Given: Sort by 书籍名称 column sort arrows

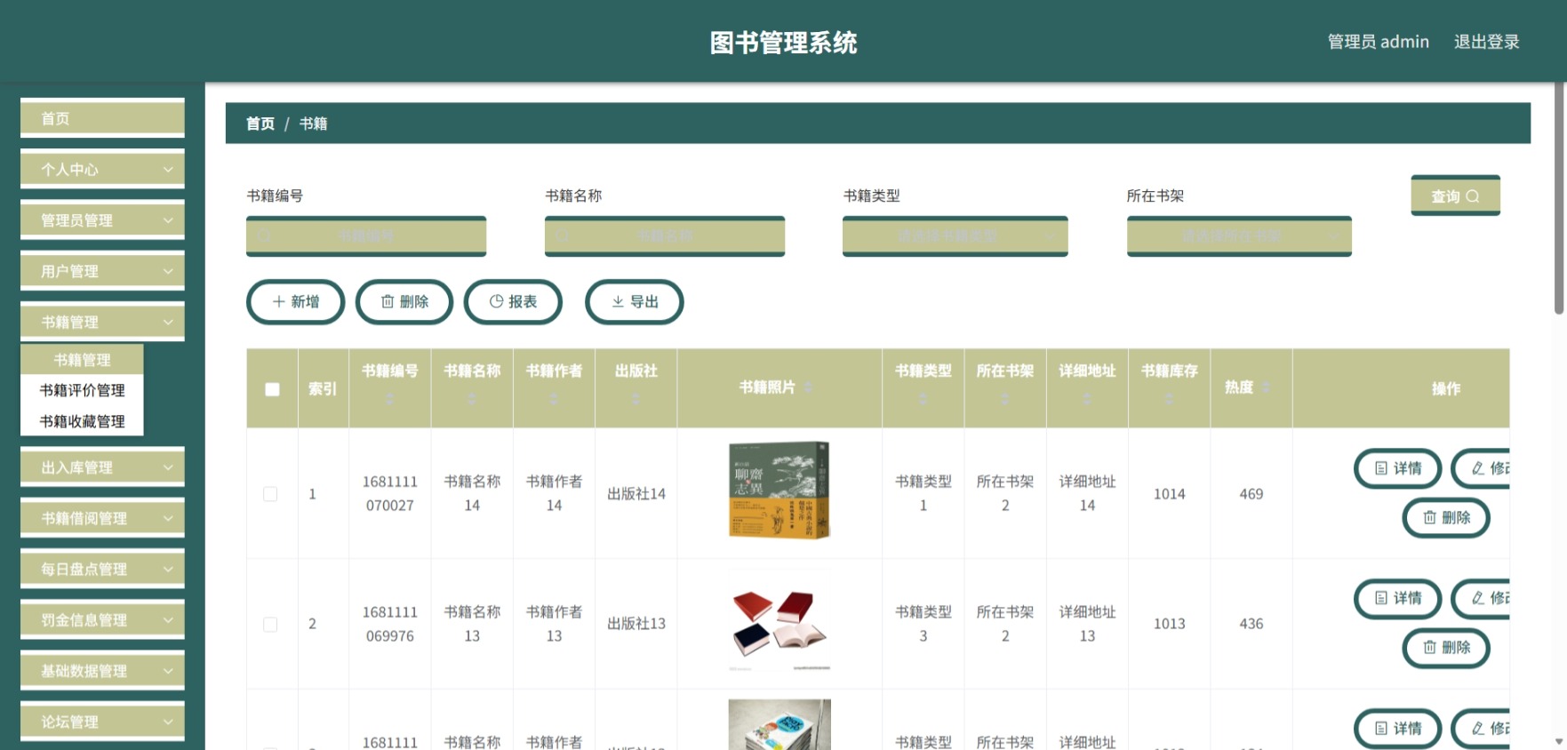Looking at the screenshot, I should tap(472, 400).
